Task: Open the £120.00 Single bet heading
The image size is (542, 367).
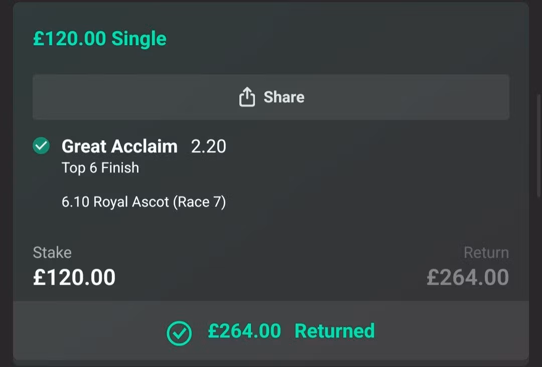Action: pos(99,38)
